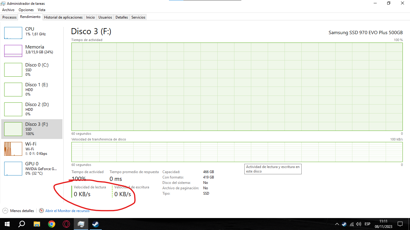Open the Windows Start menu

[7, 224]
